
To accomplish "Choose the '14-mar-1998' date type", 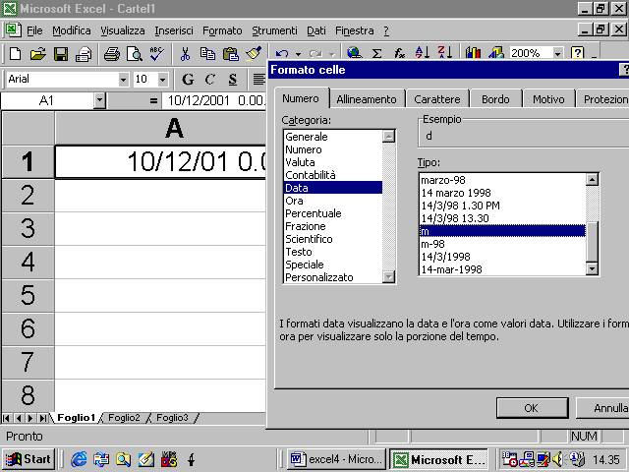I will click(x=502, y=269).
